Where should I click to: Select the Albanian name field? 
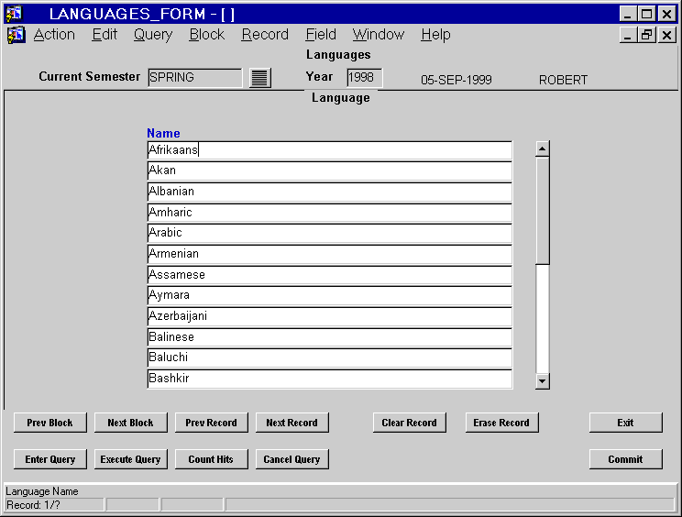click(x=330, y=192)
